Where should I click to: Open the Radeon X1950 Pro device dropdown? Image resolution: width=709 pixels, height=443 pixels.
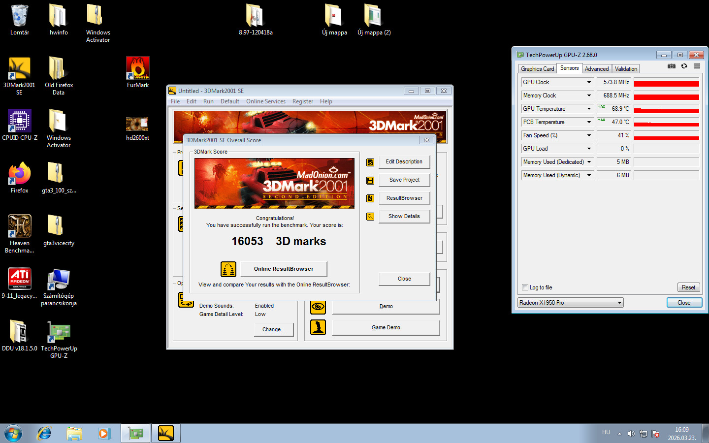click(571, 303)
